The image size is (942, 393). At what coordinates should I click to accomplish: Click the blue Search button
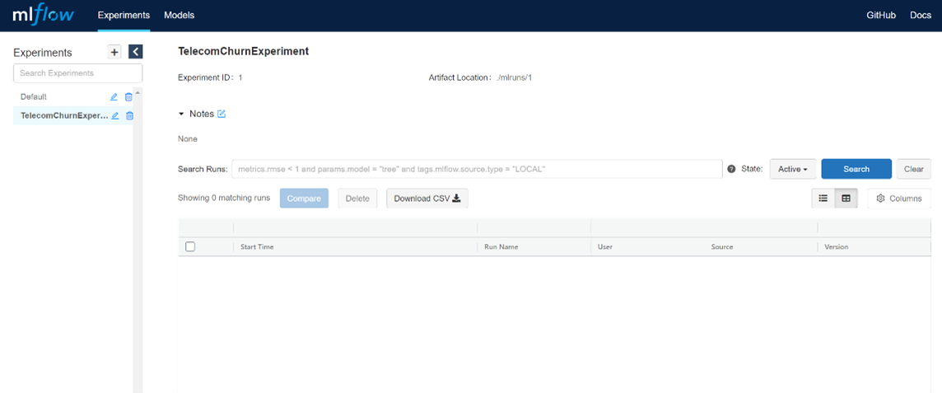856,170
